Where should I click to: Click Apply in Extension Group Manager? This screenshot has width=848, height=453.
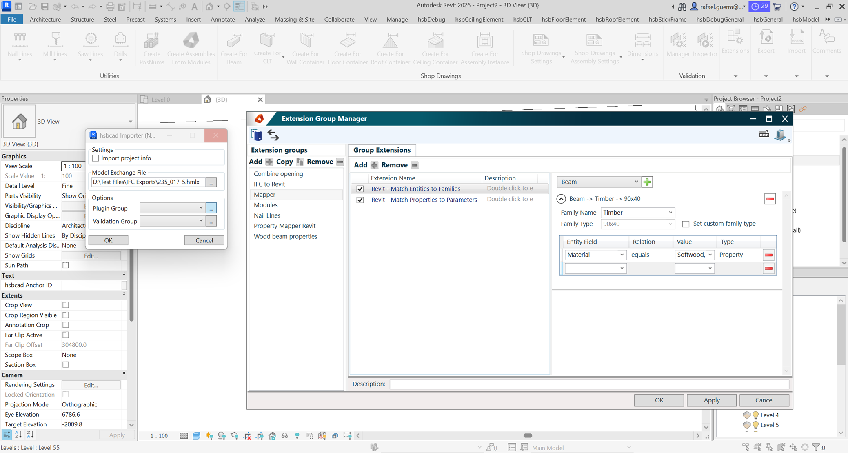pos(711,400)
